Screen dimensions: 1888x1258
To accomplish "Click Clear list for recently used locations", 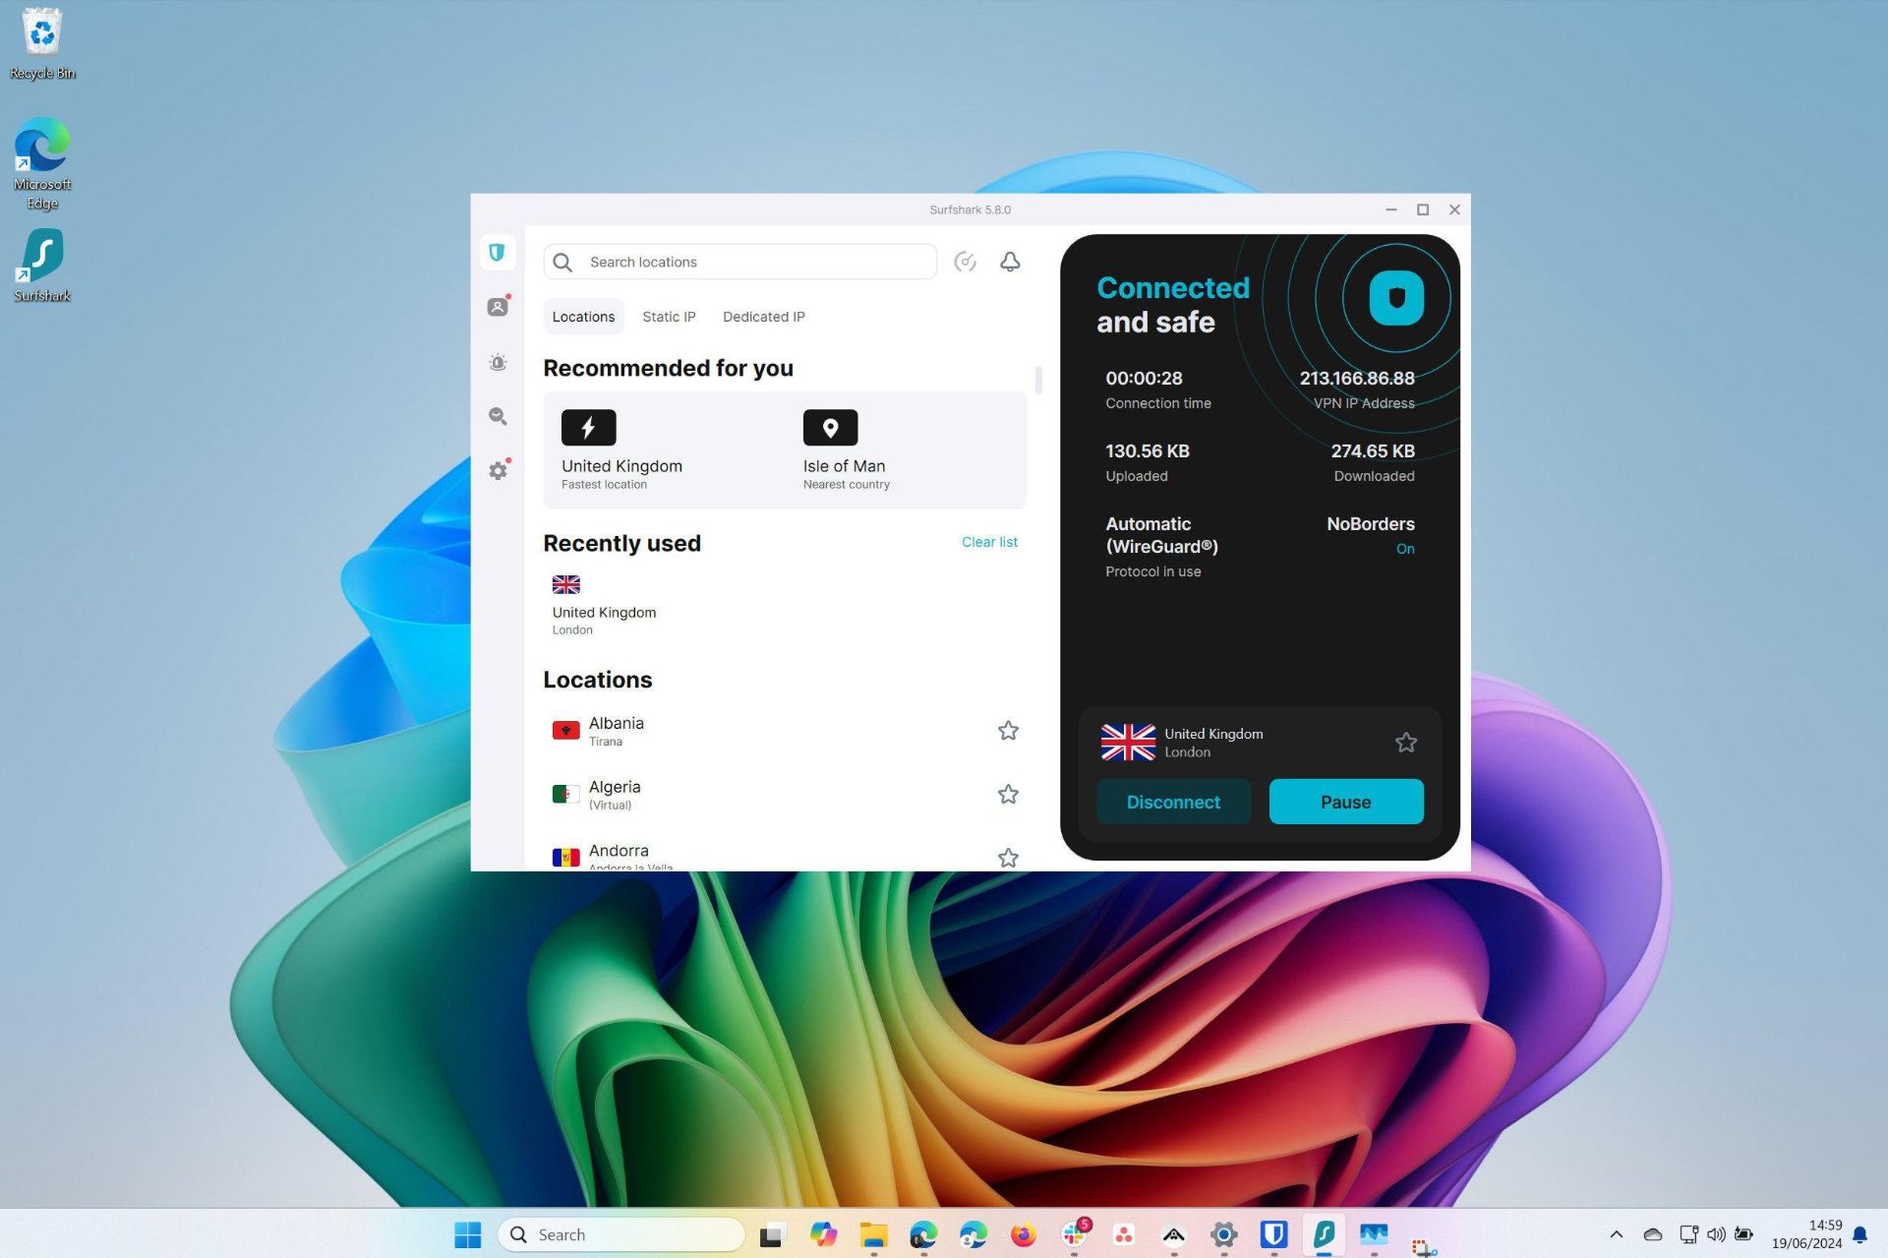I will [x=989, y=541].
